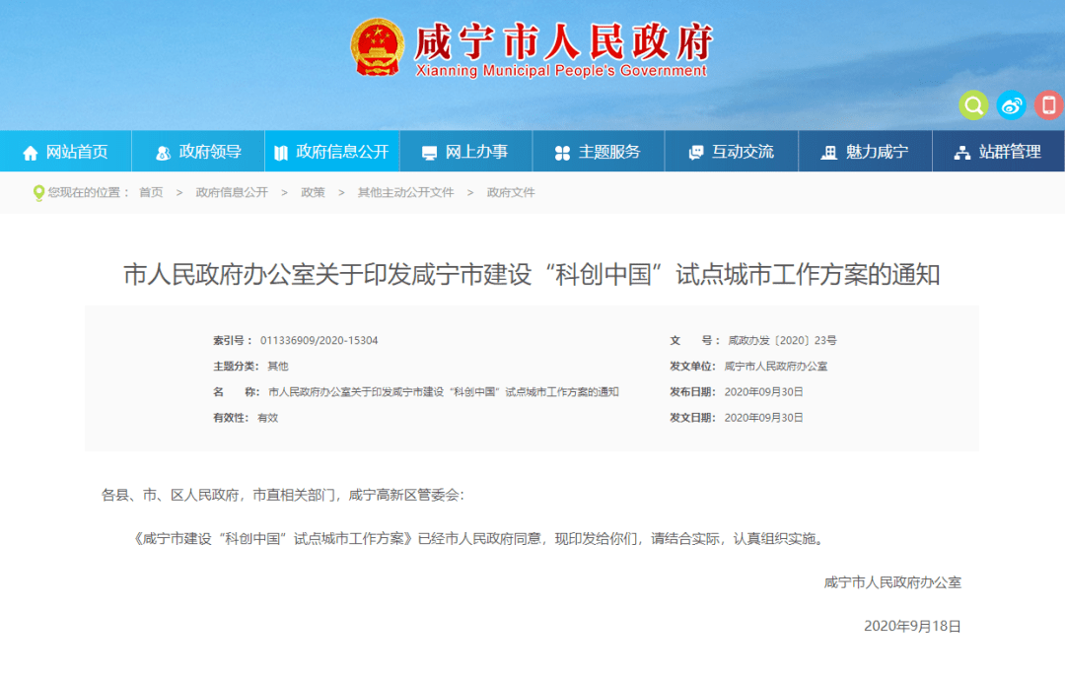Click the 首页 breadcrumb link
This screenshot has width=1065, height=678.
click(151, 193)
